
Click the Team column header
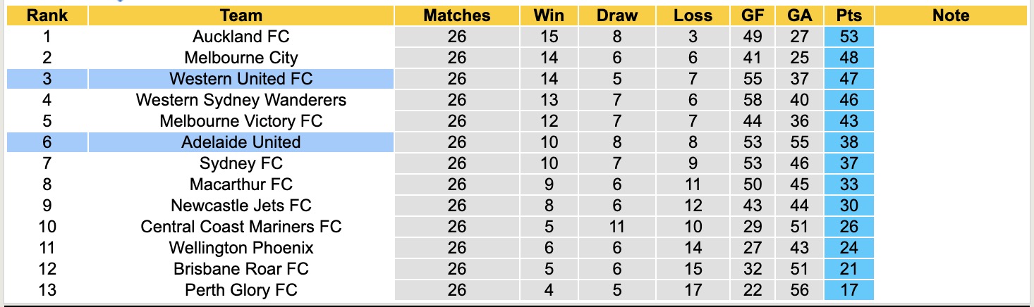coord(241,15)
